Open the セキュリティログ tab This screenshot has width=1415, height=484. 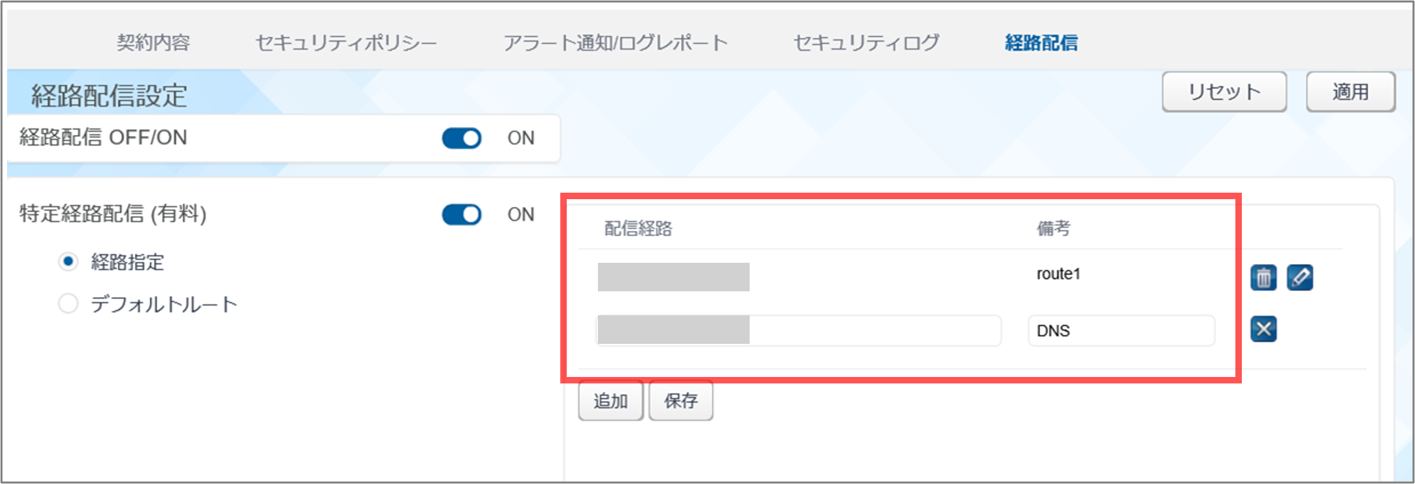point(866,43)
